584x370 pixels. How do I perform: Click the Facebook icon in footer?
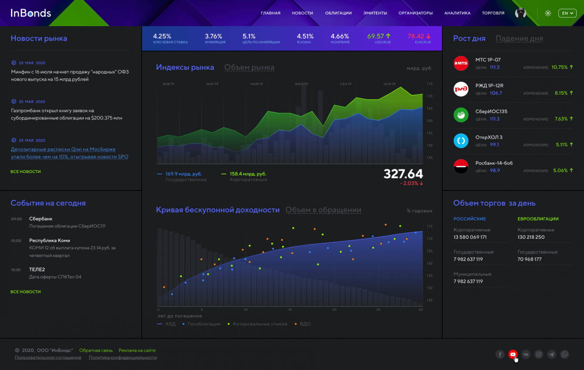(x=500, y=354)
